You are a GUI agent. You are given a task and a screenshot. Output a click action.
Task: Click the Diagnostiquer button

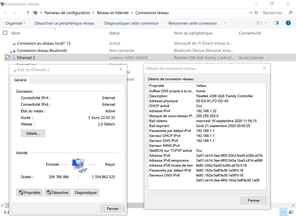(86, 192)
